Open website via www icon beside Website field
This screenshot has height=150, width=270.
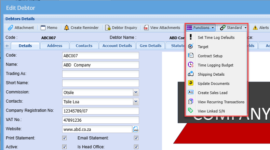[x=136, y=129]
